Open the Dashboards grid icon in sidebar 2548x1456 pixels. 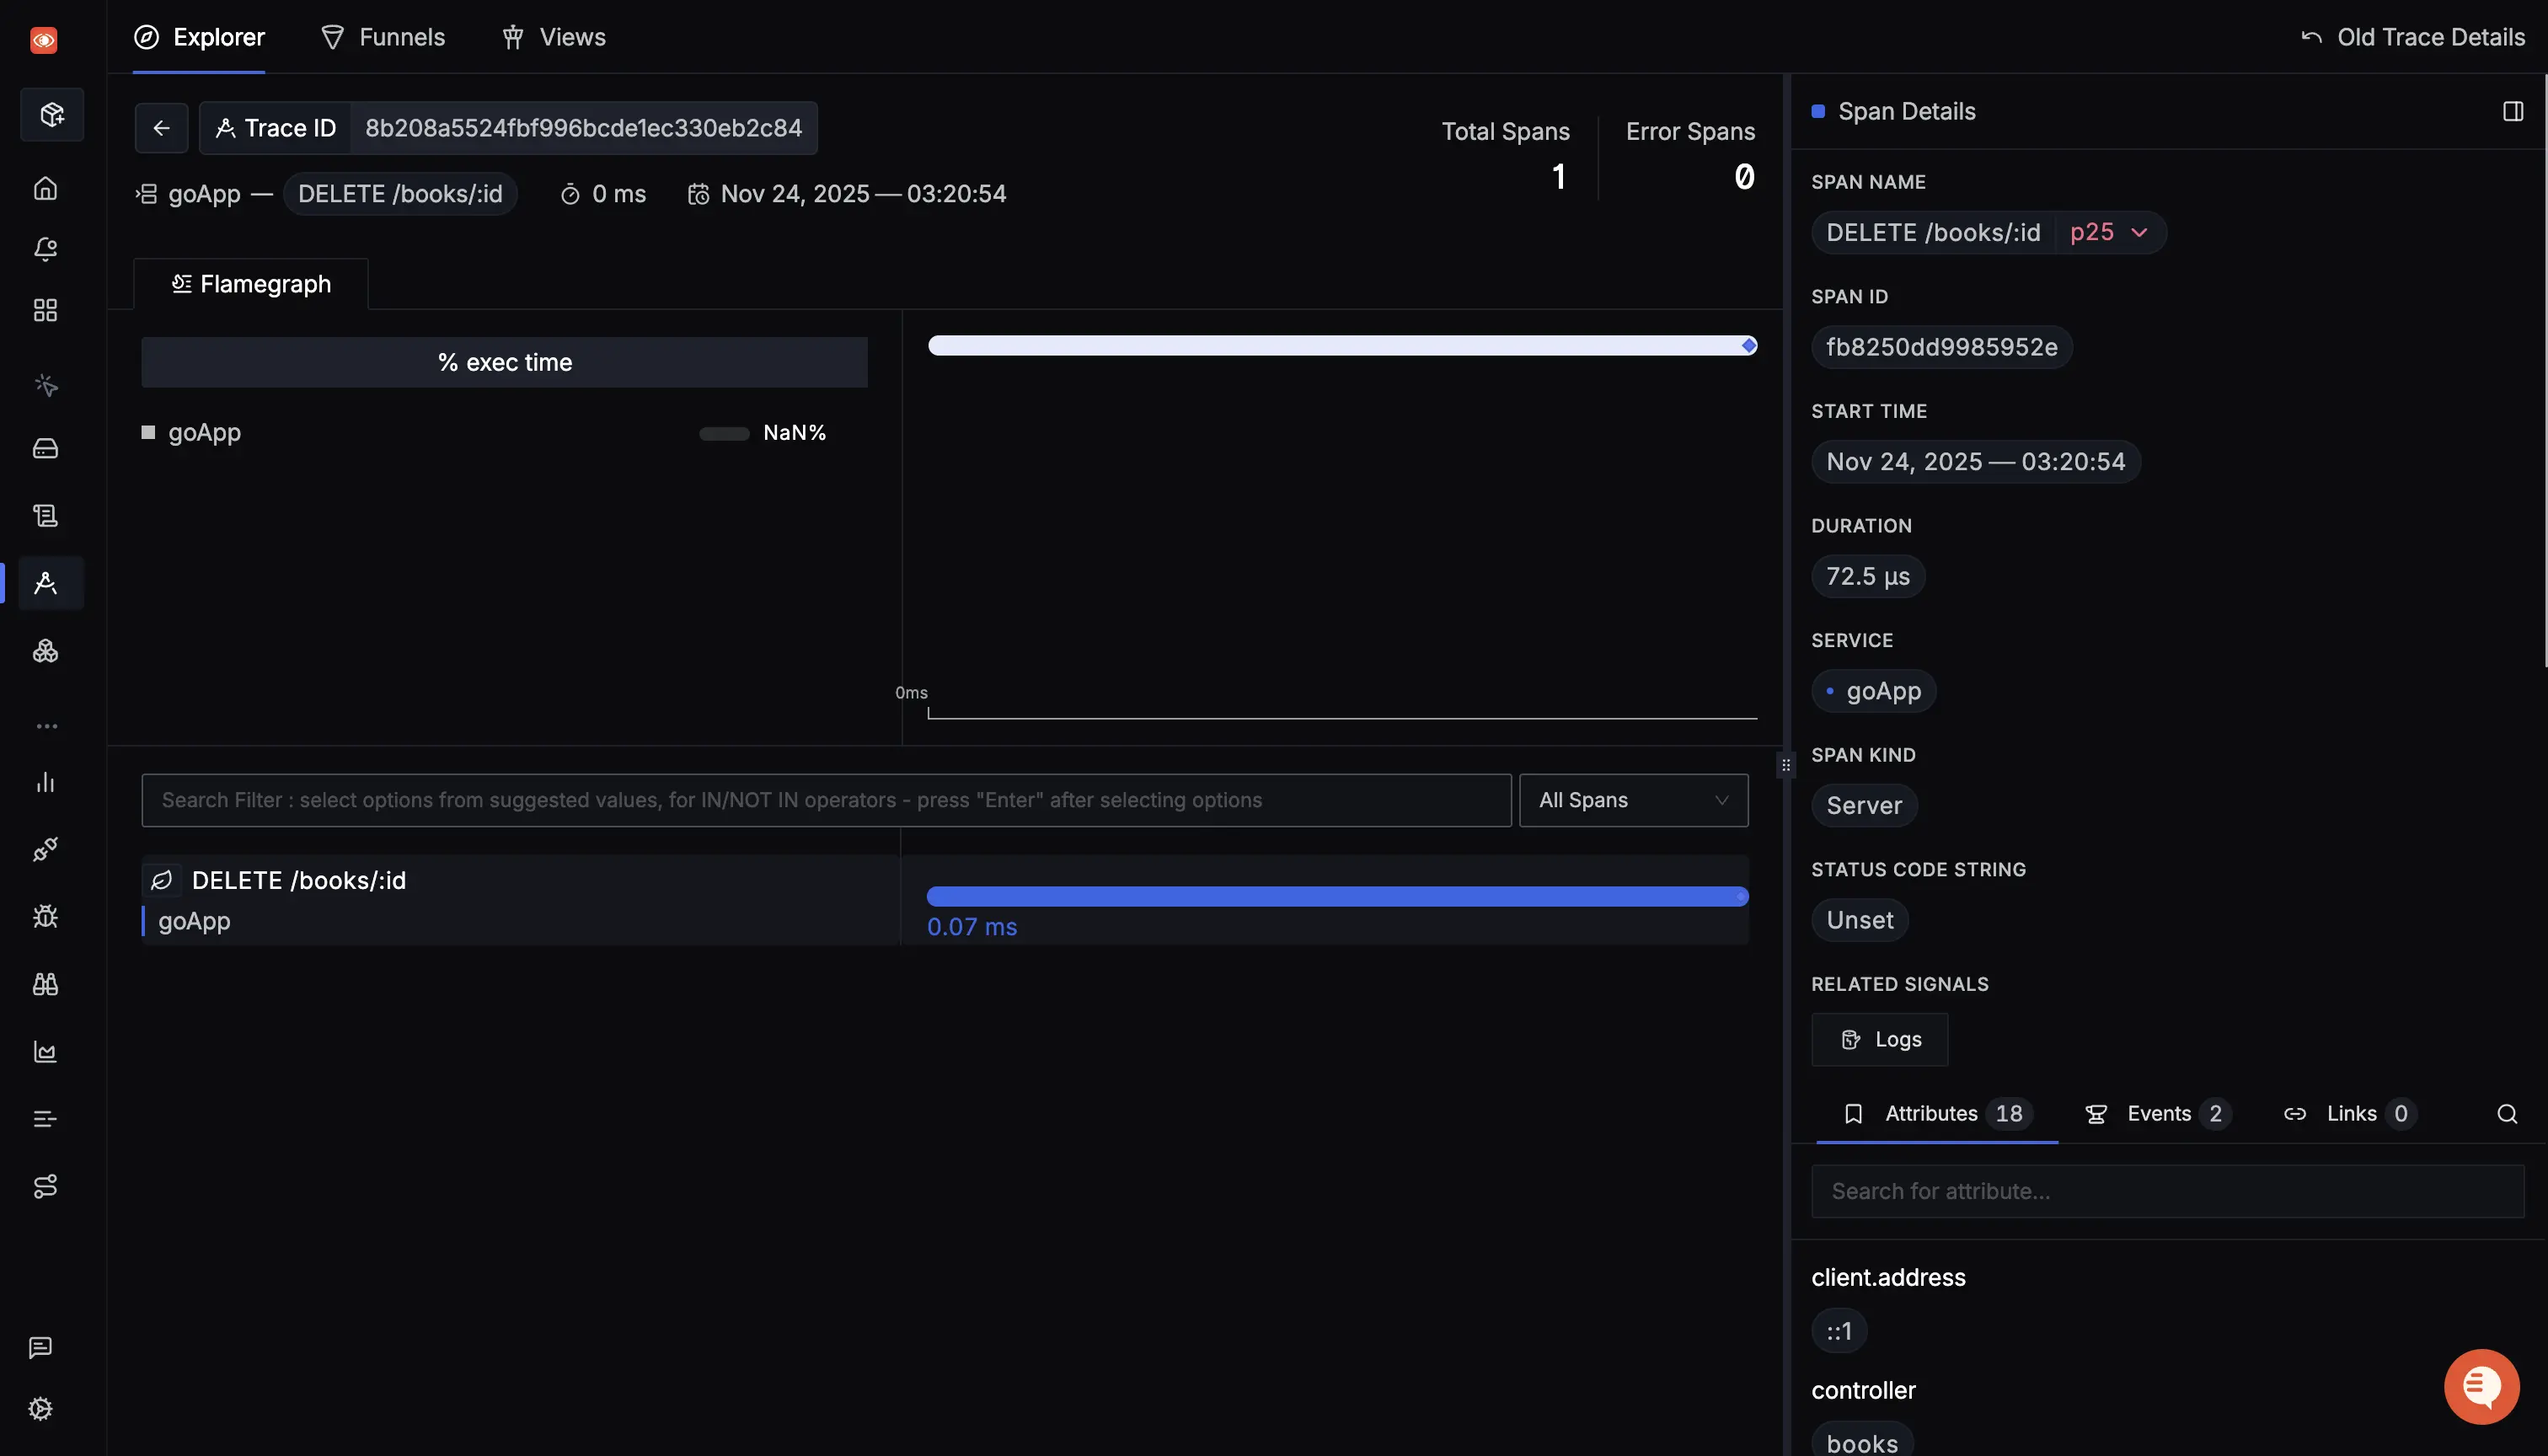coord(45,310)
